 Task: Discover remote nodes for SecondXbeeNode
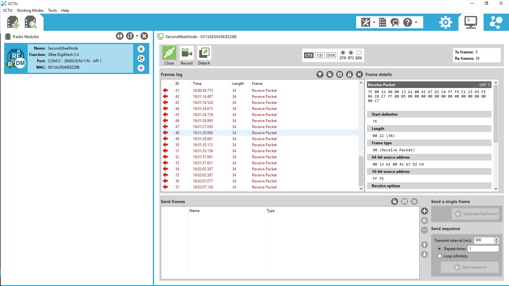tap(141, 58)
